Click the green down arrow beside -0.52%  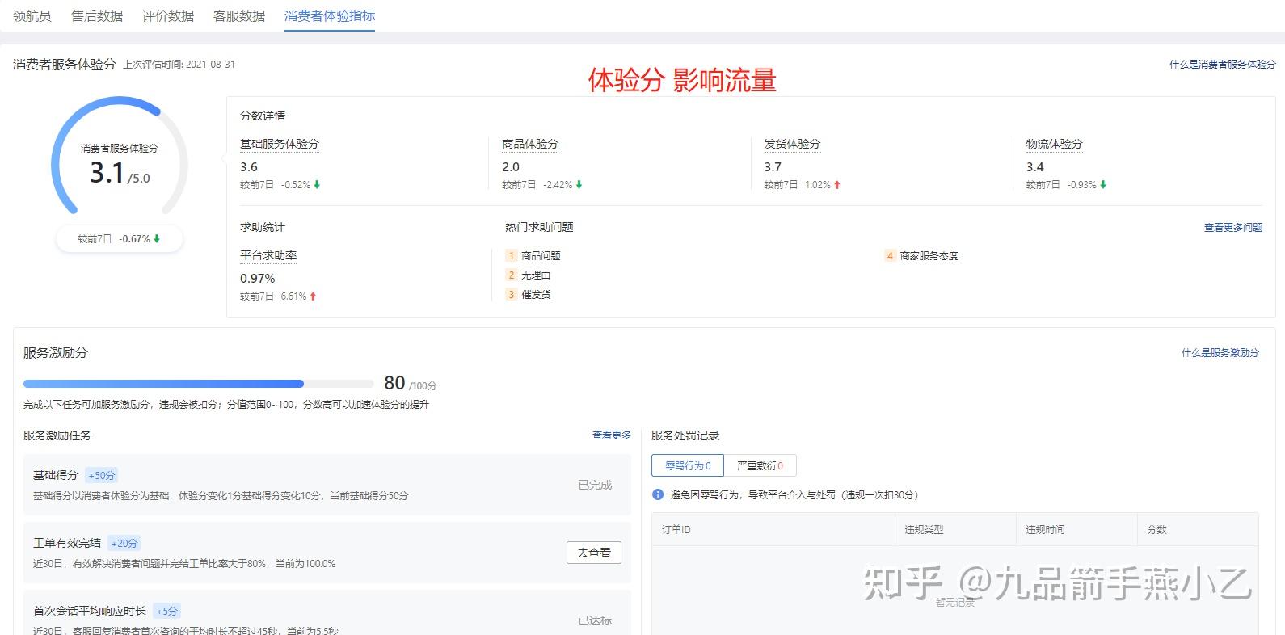coord(317,185)
